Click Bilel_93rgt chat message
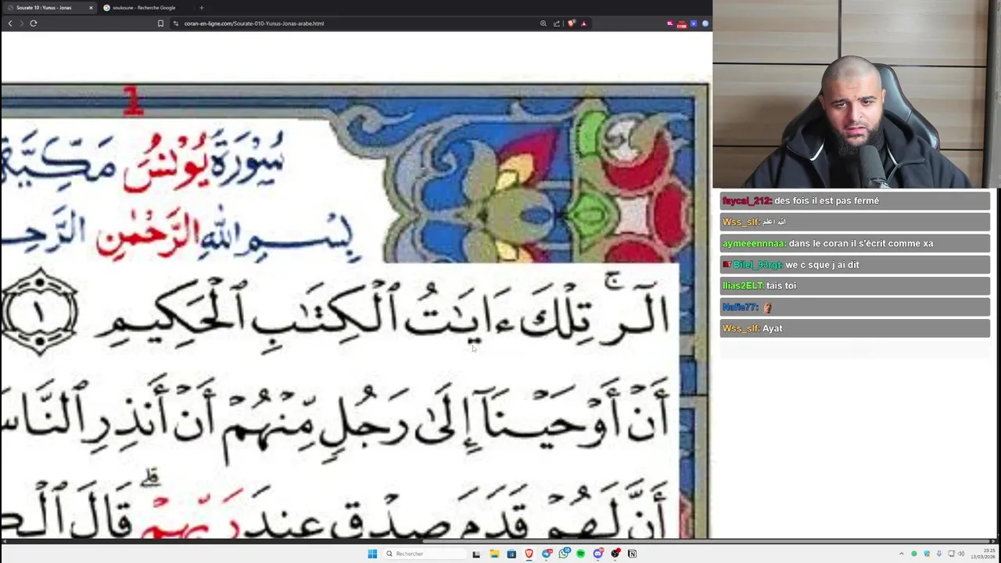 point(855,264)
